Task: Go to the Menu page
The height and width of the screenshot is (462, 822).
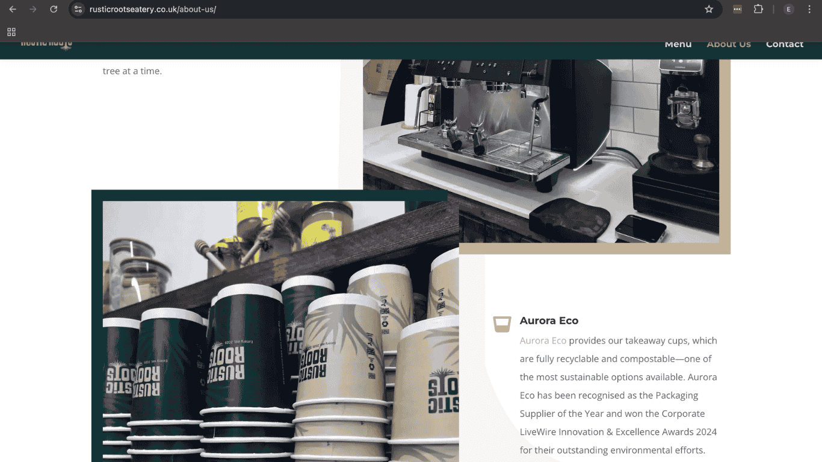Action: tap(678, 44)
